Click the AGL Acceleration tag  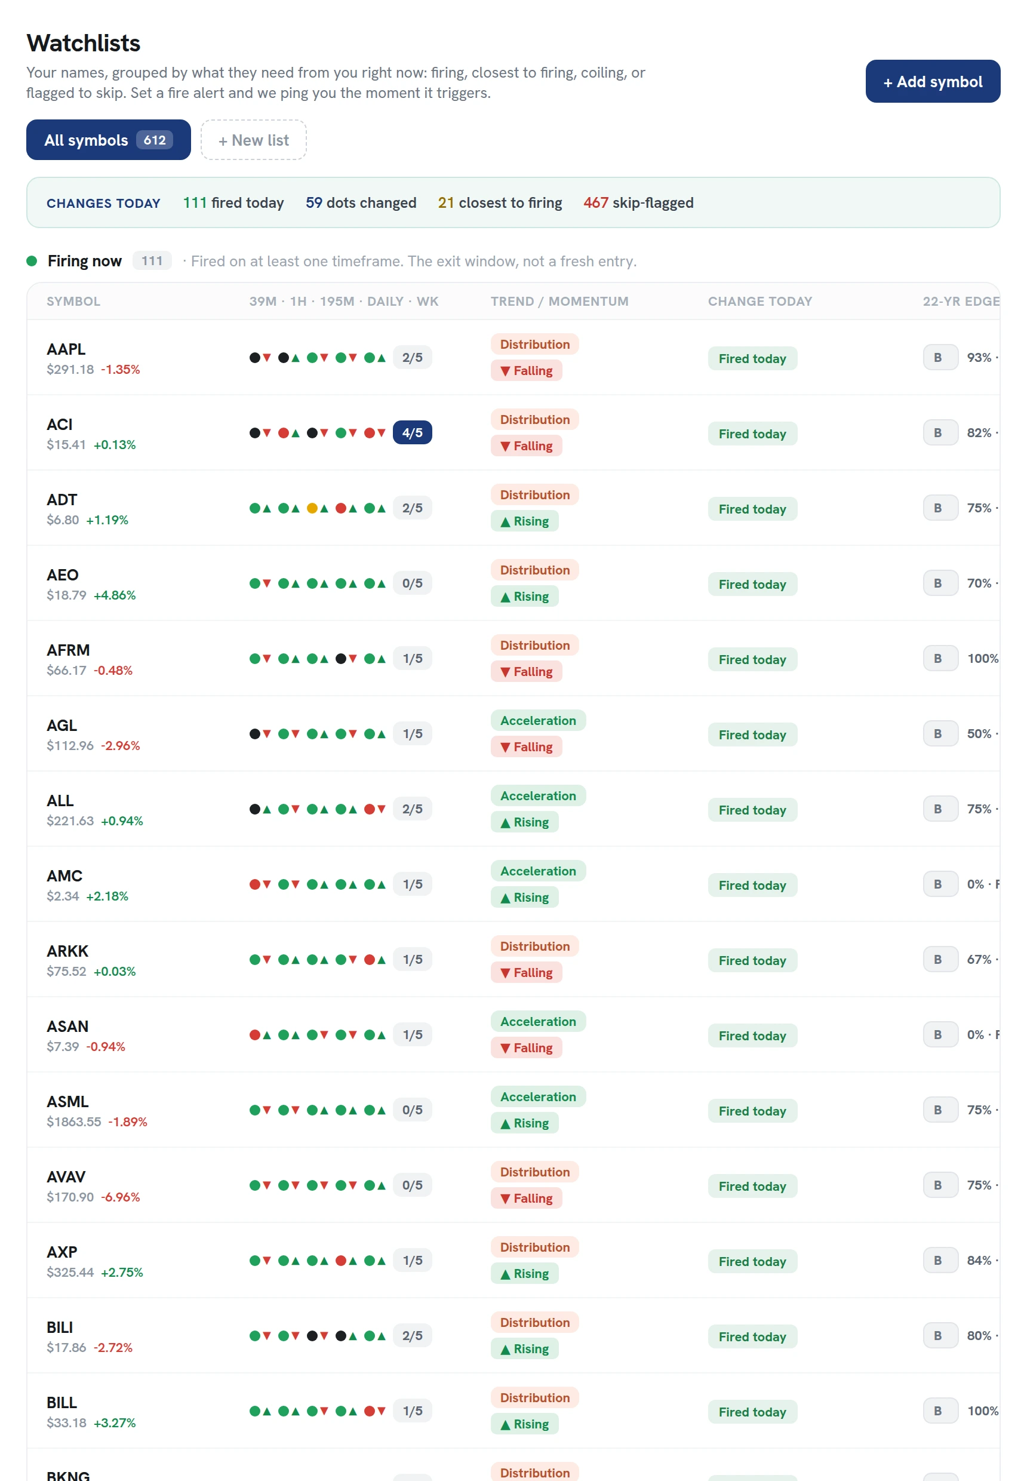(538, 720)
